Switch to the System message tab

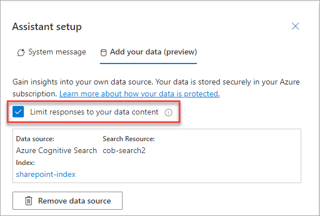pos(52,52)
